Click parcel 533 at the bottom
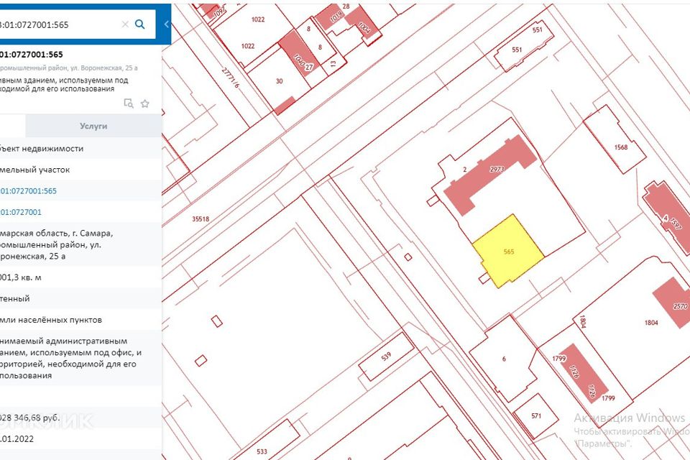Image resolution: width=690 pixels, height=460 pixels. tap(262, 451)
